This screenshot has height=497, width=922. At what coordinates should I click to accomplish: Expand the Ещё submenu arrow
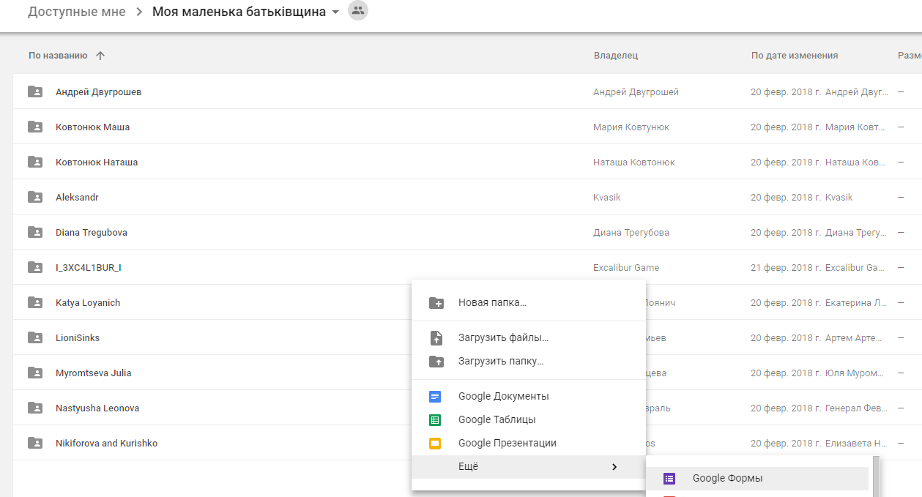pyautogui.click(x=614, y=467)
